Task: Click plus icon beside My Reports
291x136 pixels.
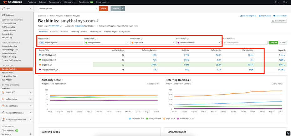Action: coord(30,134)
